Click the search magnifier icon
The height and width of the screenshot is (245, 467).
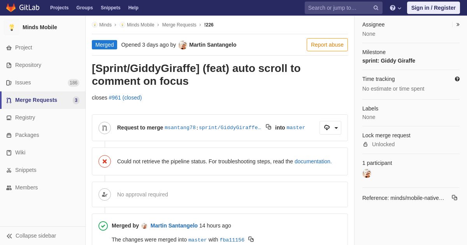[x=376, y=8]
